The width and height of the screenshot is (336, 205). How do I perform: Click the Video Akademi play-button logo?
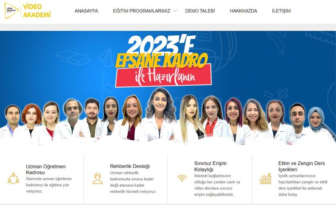pyautogui.click(x=11, y=10)
